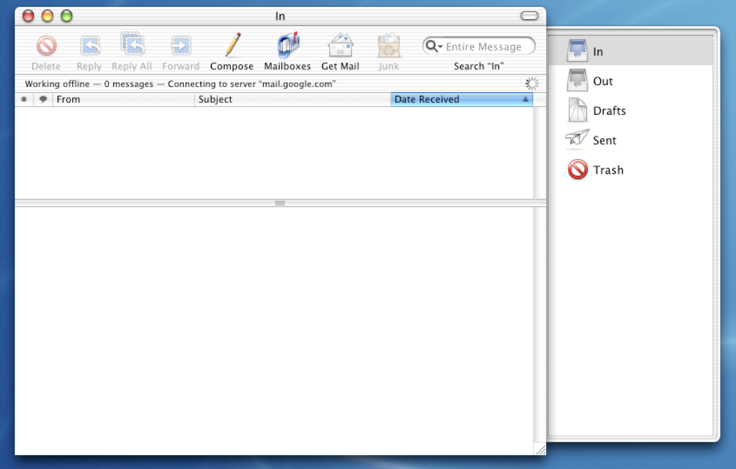Click the Reply All toolbar icon
Viewport: 736px width, 469px height.
132,44
